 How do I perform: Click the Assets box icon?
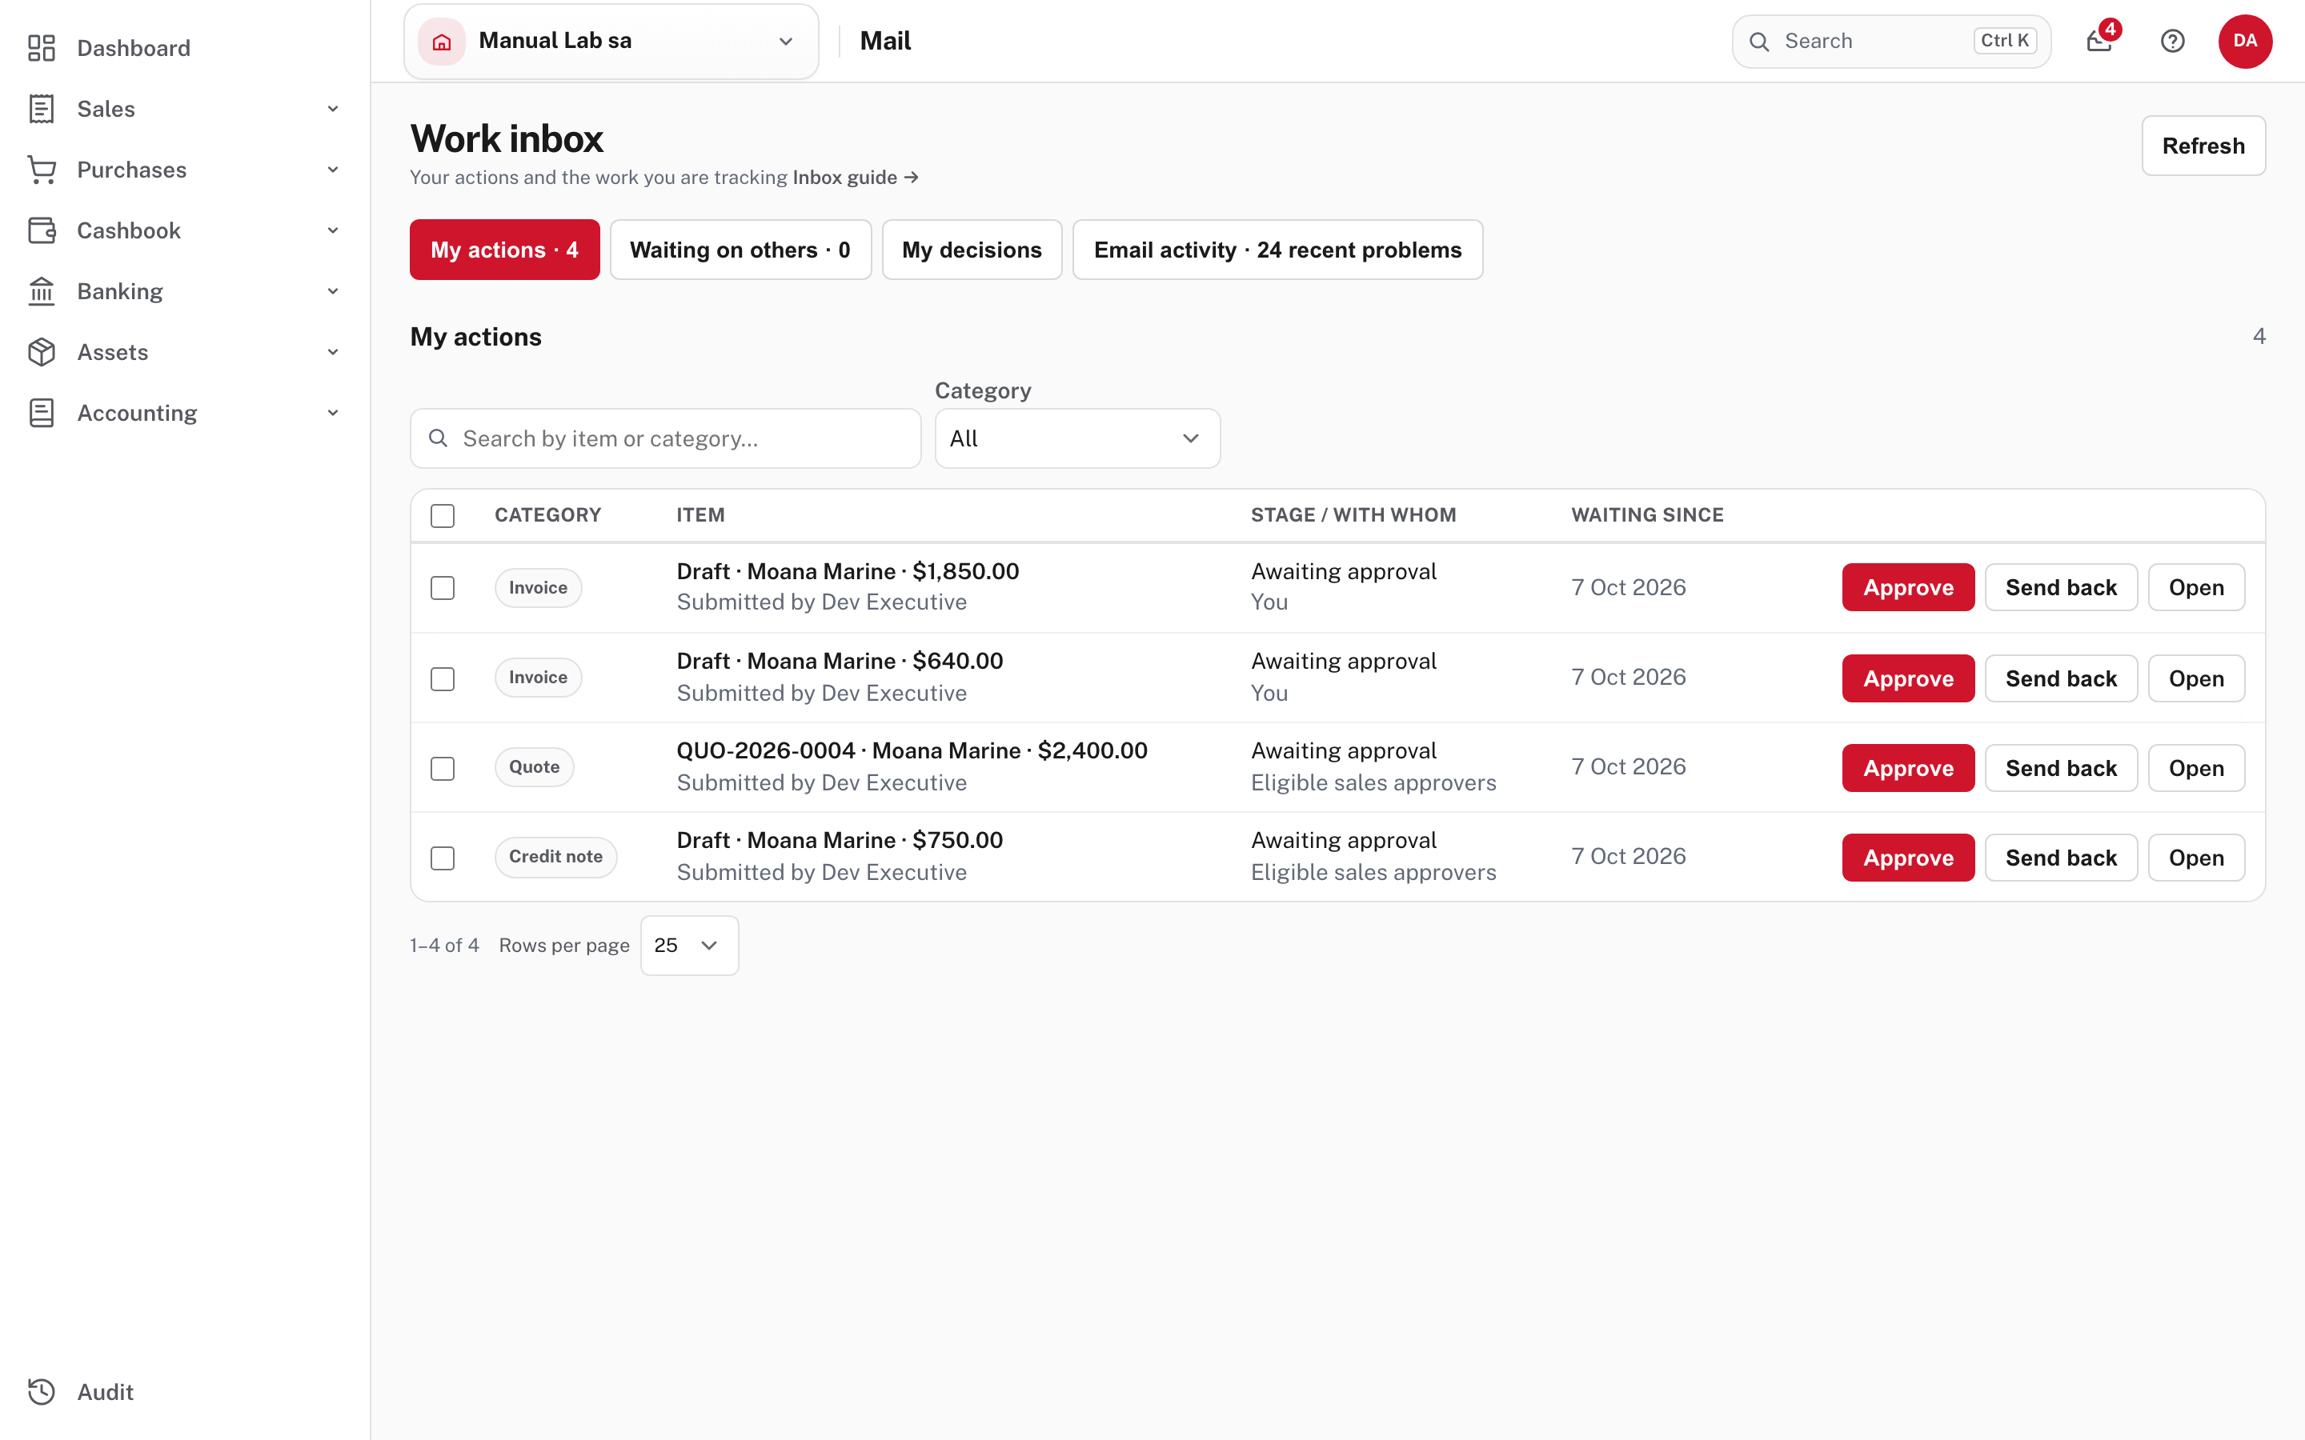pos(41,352)
